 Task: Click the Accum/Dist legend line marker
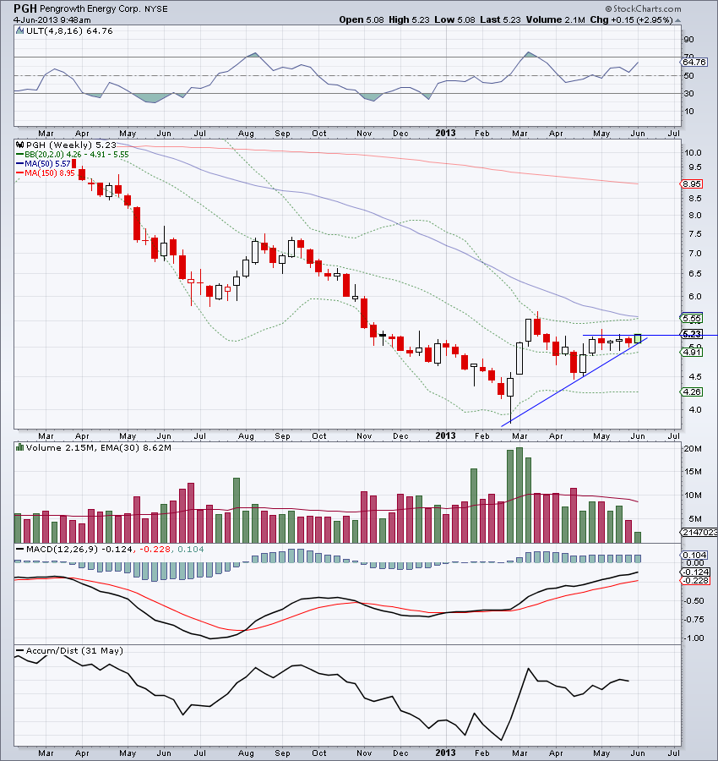click(x=18, y=649)
